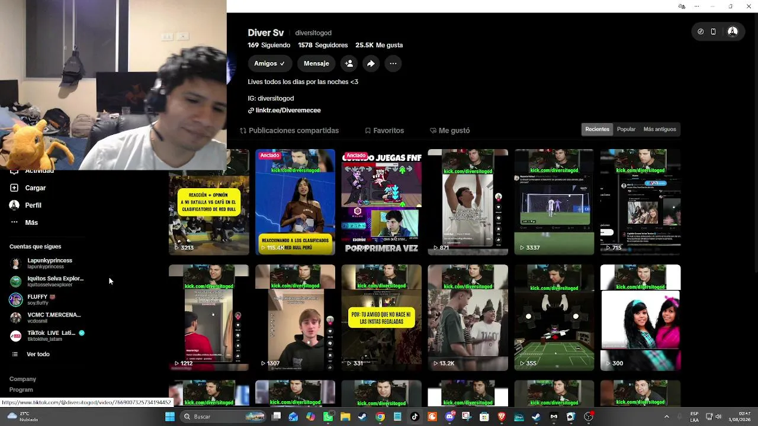Click the 169 Siguiendo count
This screenshot has width=758, height=426.
tap(269, 45)
